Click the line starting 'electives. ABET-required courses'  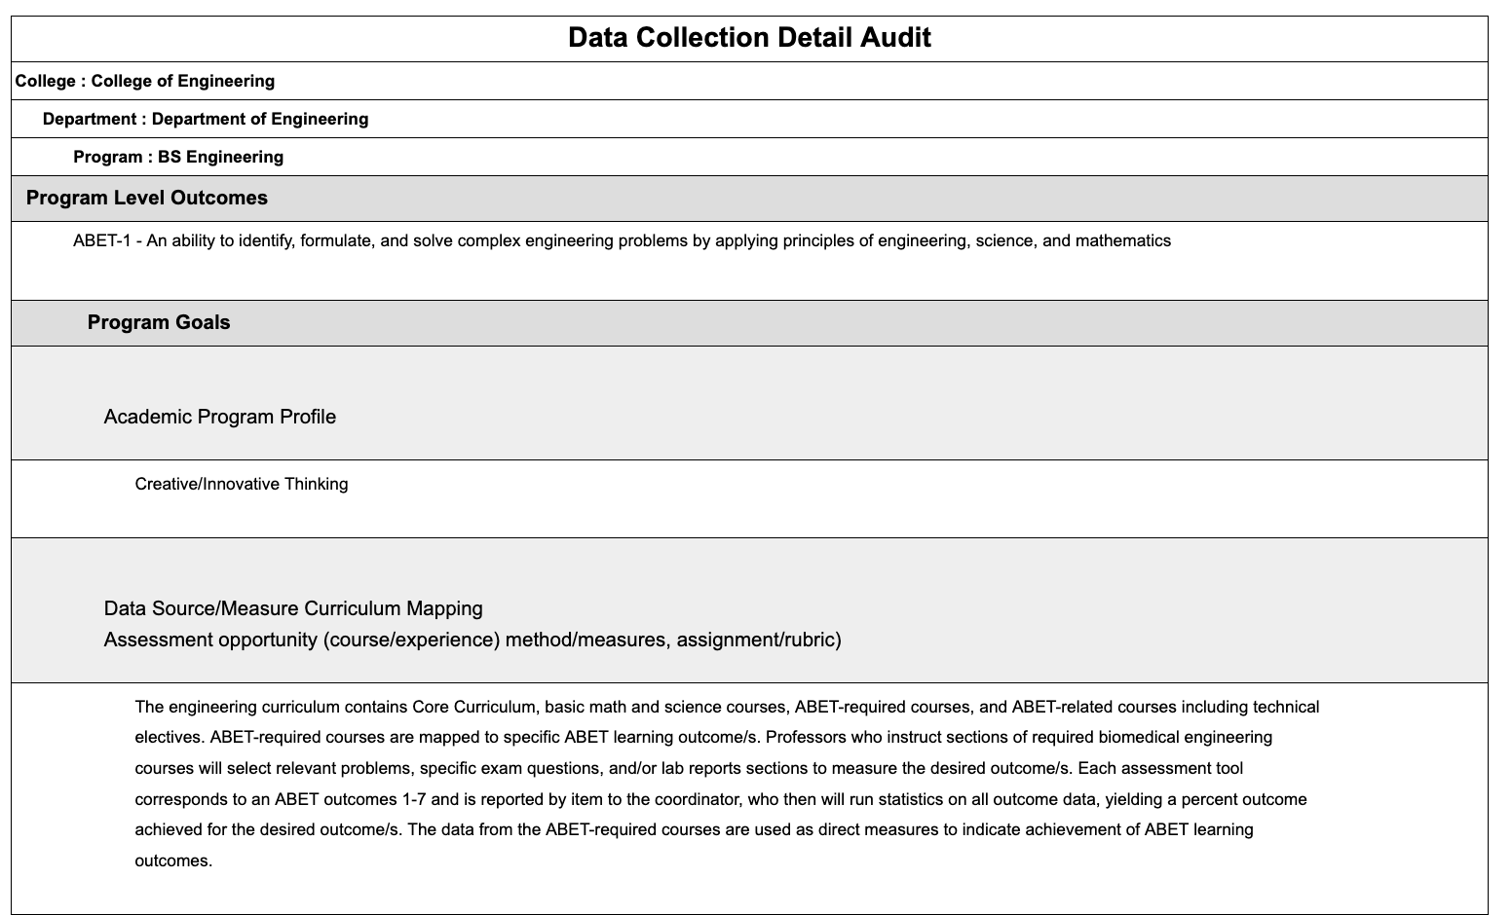(x=703, y=737)
